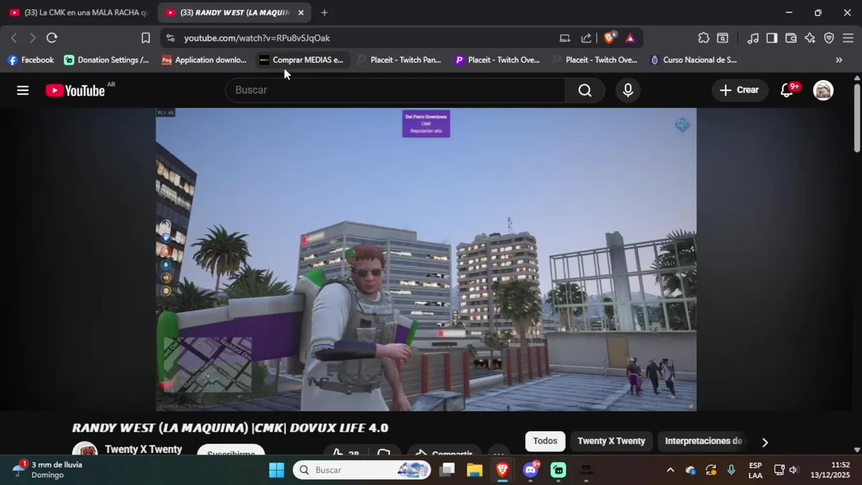This screenshot has height=485, width=862.
Task: Toggle the browser sidebar panel
Action: click(x=772, y=38)
